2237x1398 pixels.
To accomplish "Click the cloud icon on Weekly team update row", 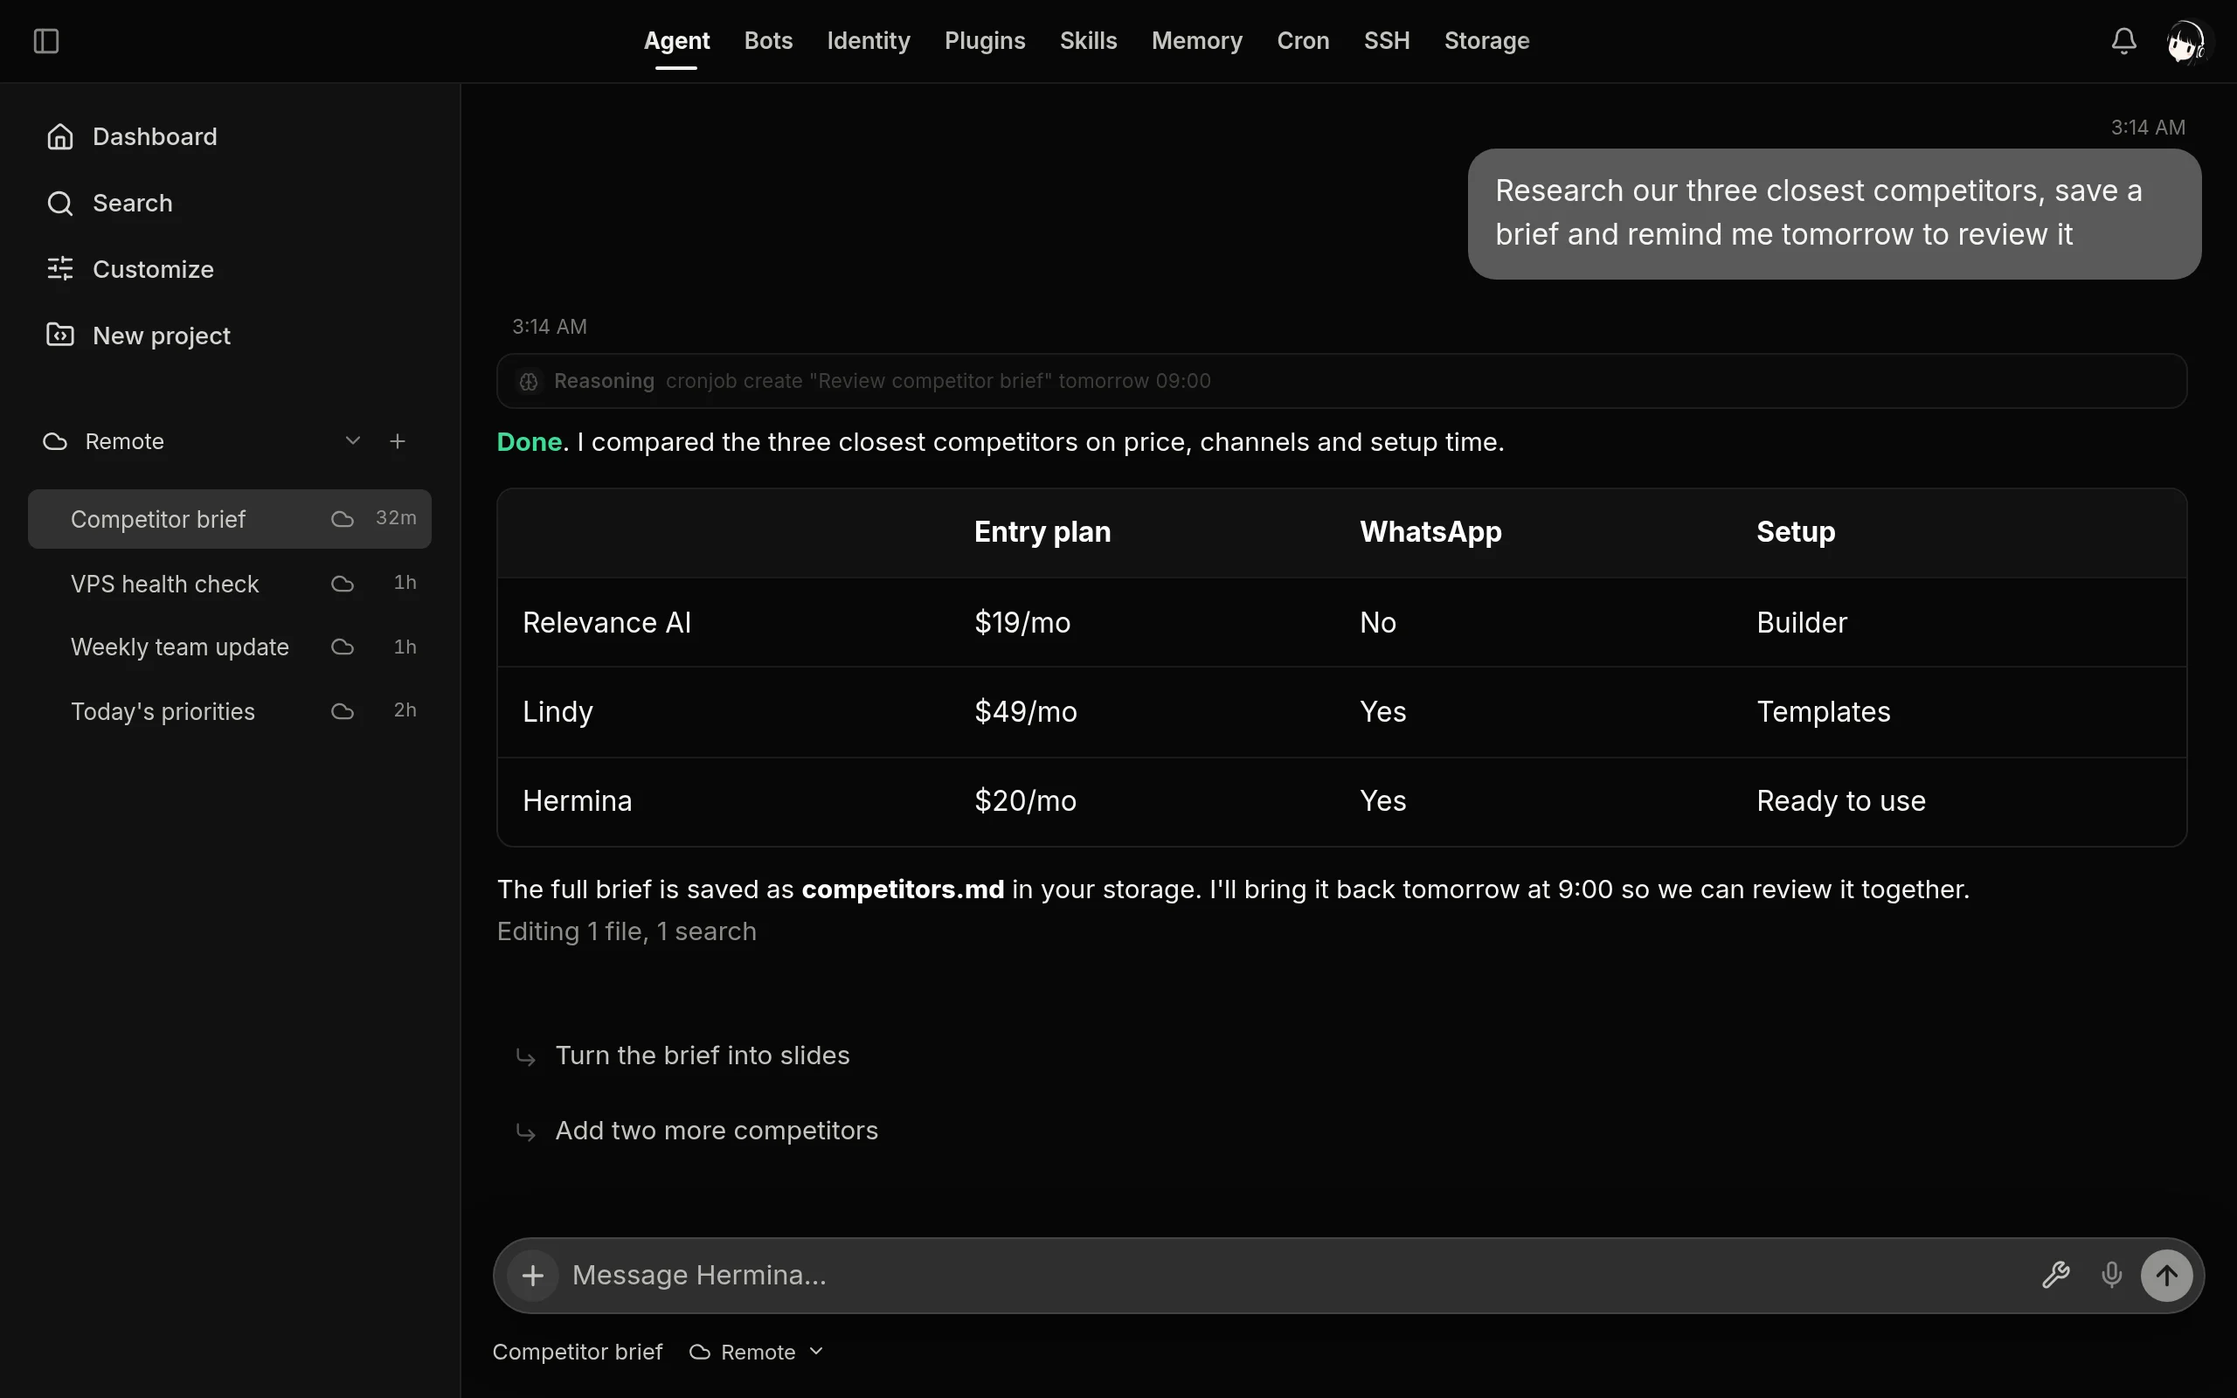I will click(343, 647).
